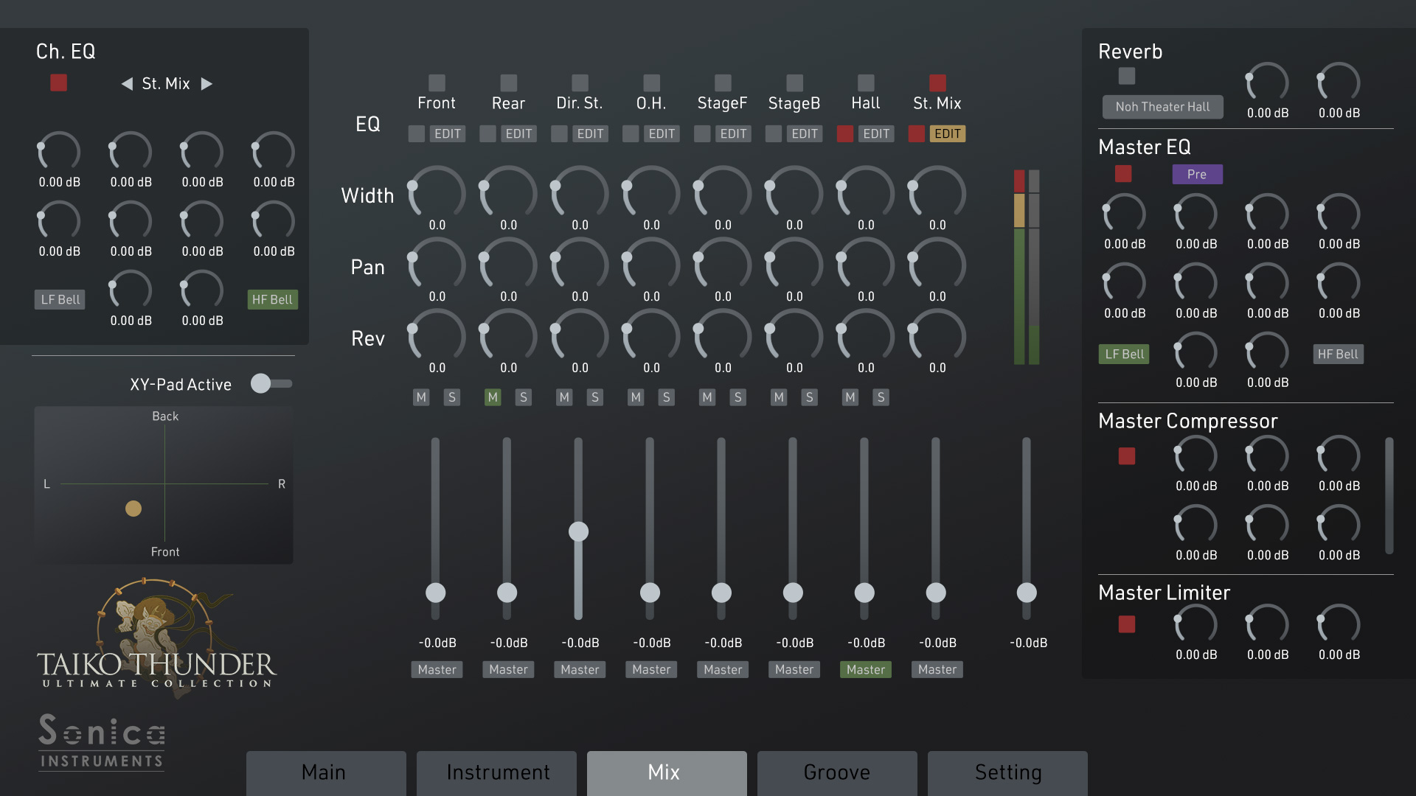The height and width of the screenshot is (796, 1416).
Task: Switch to the Groove tab
Action: 837,772
